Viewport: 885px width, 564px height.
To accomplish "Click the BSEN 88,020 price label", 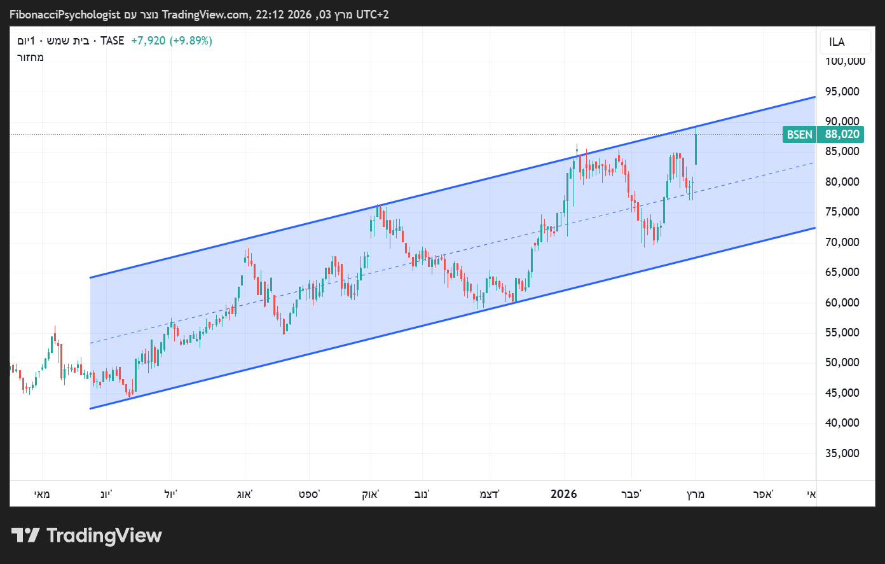I will pyautogui.click(x=824, y=134).
